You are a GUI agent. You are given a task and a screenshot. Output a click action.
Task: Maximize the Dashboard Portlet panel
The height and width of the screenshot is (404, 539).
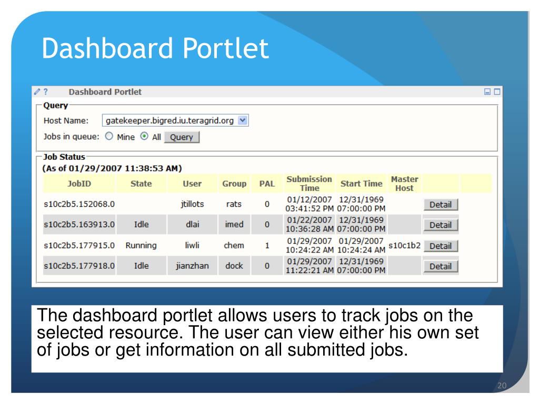497,92
